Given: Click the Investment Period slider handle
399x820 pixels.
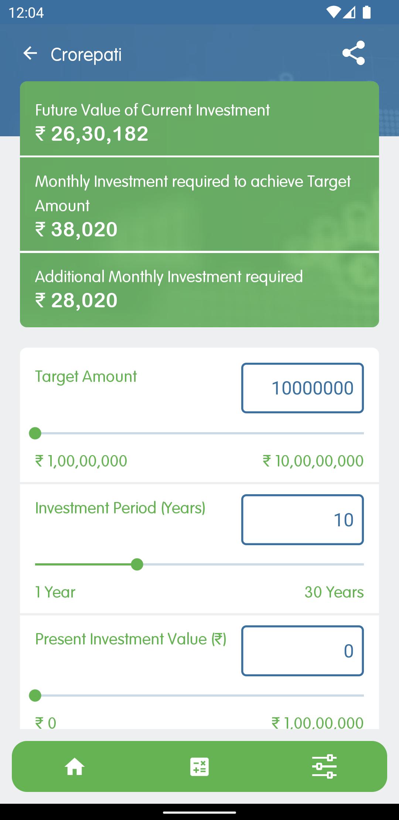Looking at the screenshot, I should point(137,564).
